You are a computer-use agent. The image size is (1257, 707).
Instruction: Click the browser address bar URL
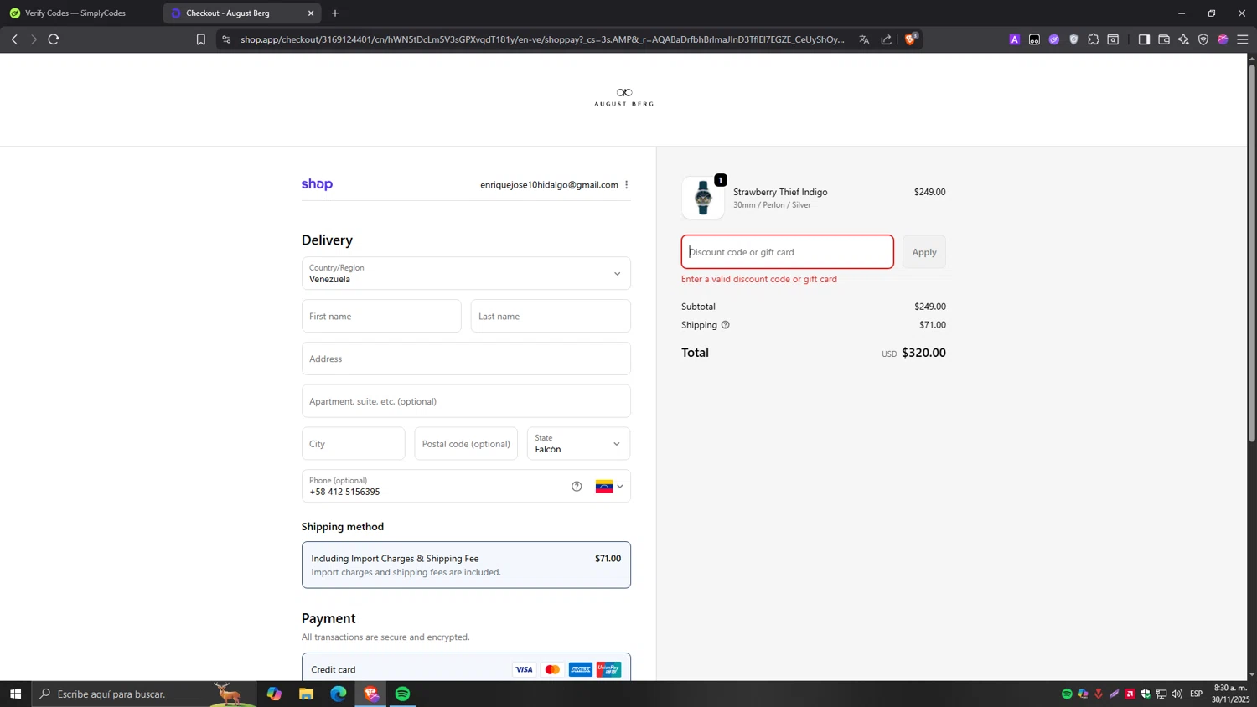(x=542, y=39)
